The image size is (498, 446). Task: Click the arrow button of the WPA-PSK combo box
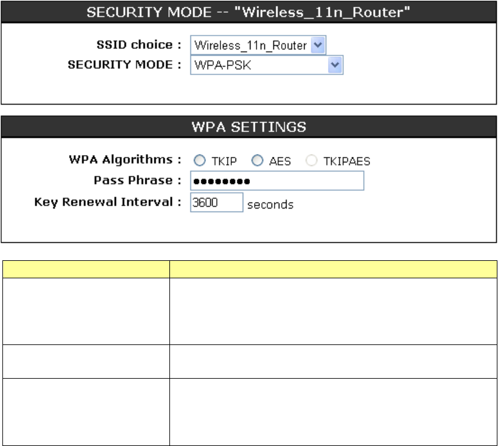(335, 65)
